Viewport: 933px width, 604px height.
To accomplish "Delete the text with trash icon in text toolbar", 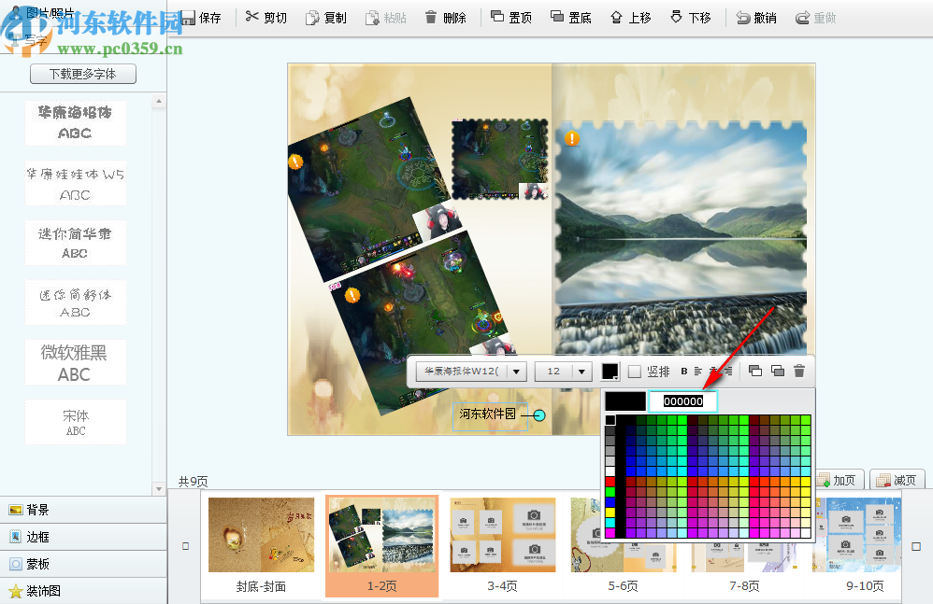I will click(798, 371).
